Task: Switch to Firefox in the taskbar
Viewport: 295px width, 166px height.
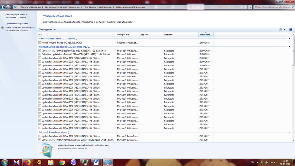Action: click(28, 162)
